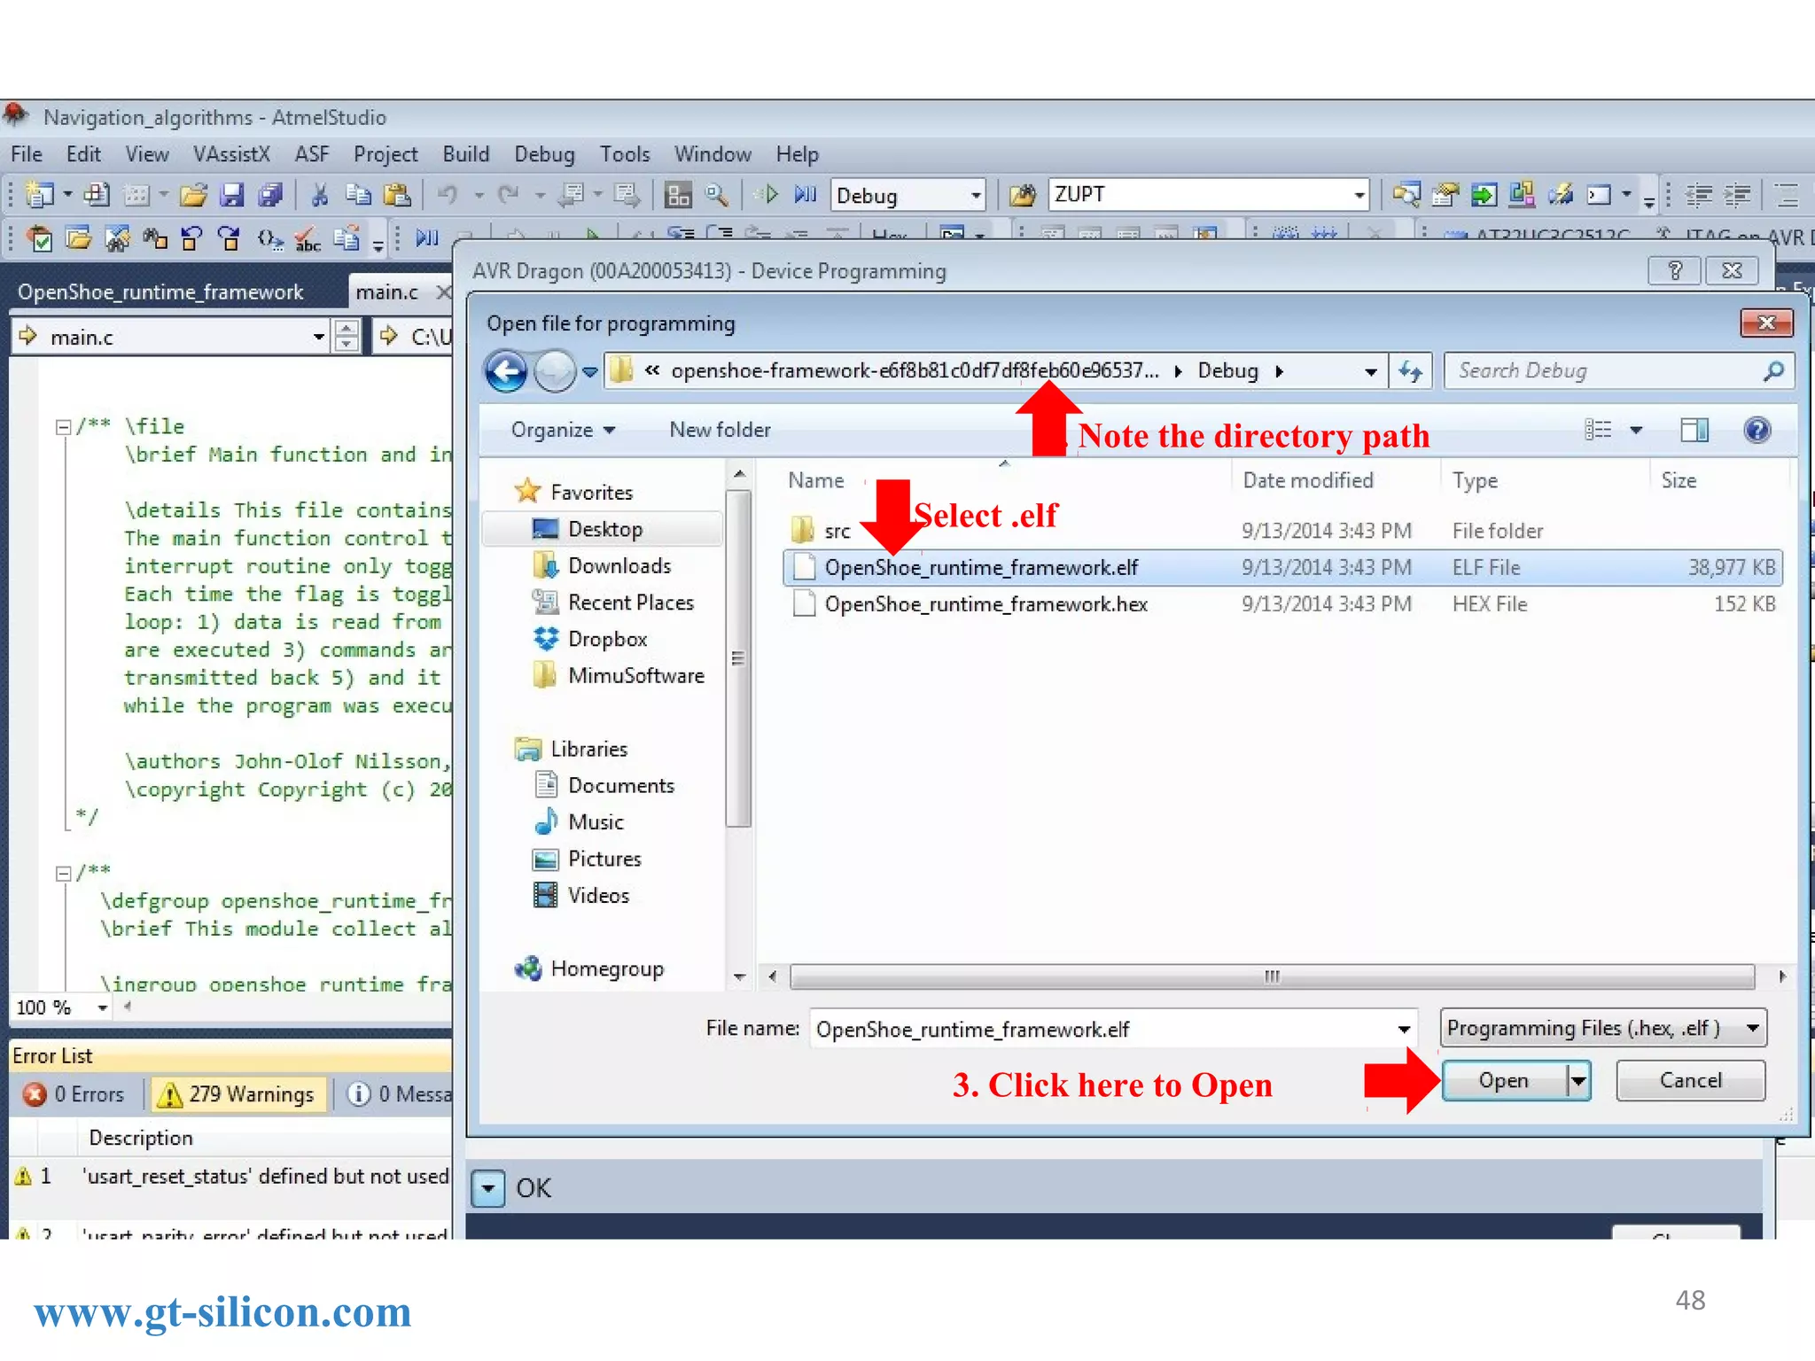Click the Save floppy disk icon
Image resolution: width=1815 pixels, height=1361 pixels.
(231, 194)
